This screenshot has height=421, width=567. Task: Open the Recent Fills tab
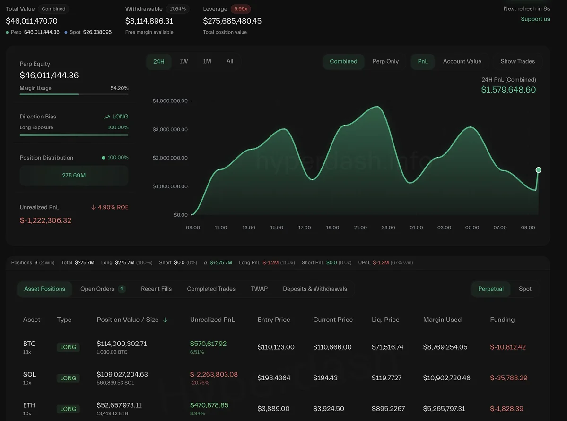156,289
